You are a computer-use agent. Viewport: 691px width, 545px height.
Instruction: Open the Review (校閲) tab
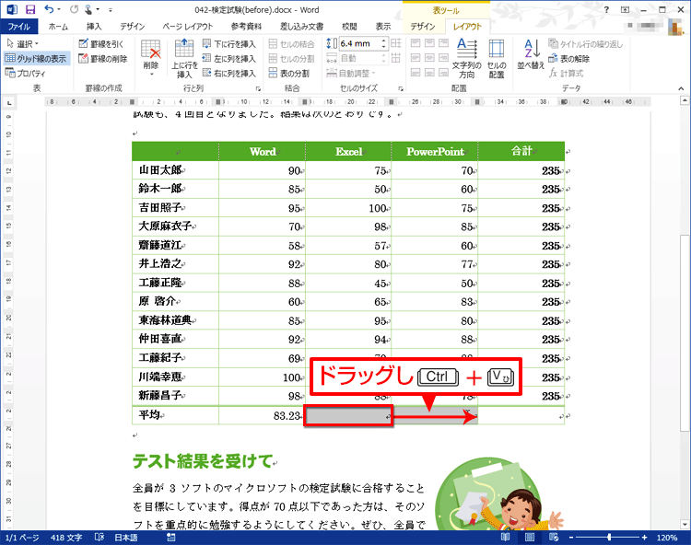click(349, 27)
